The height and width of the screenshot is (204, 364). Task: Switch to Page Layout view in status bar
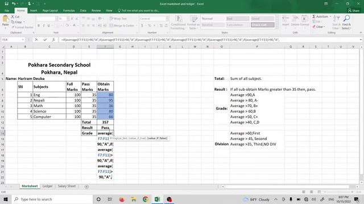click(x=312, y=192)
